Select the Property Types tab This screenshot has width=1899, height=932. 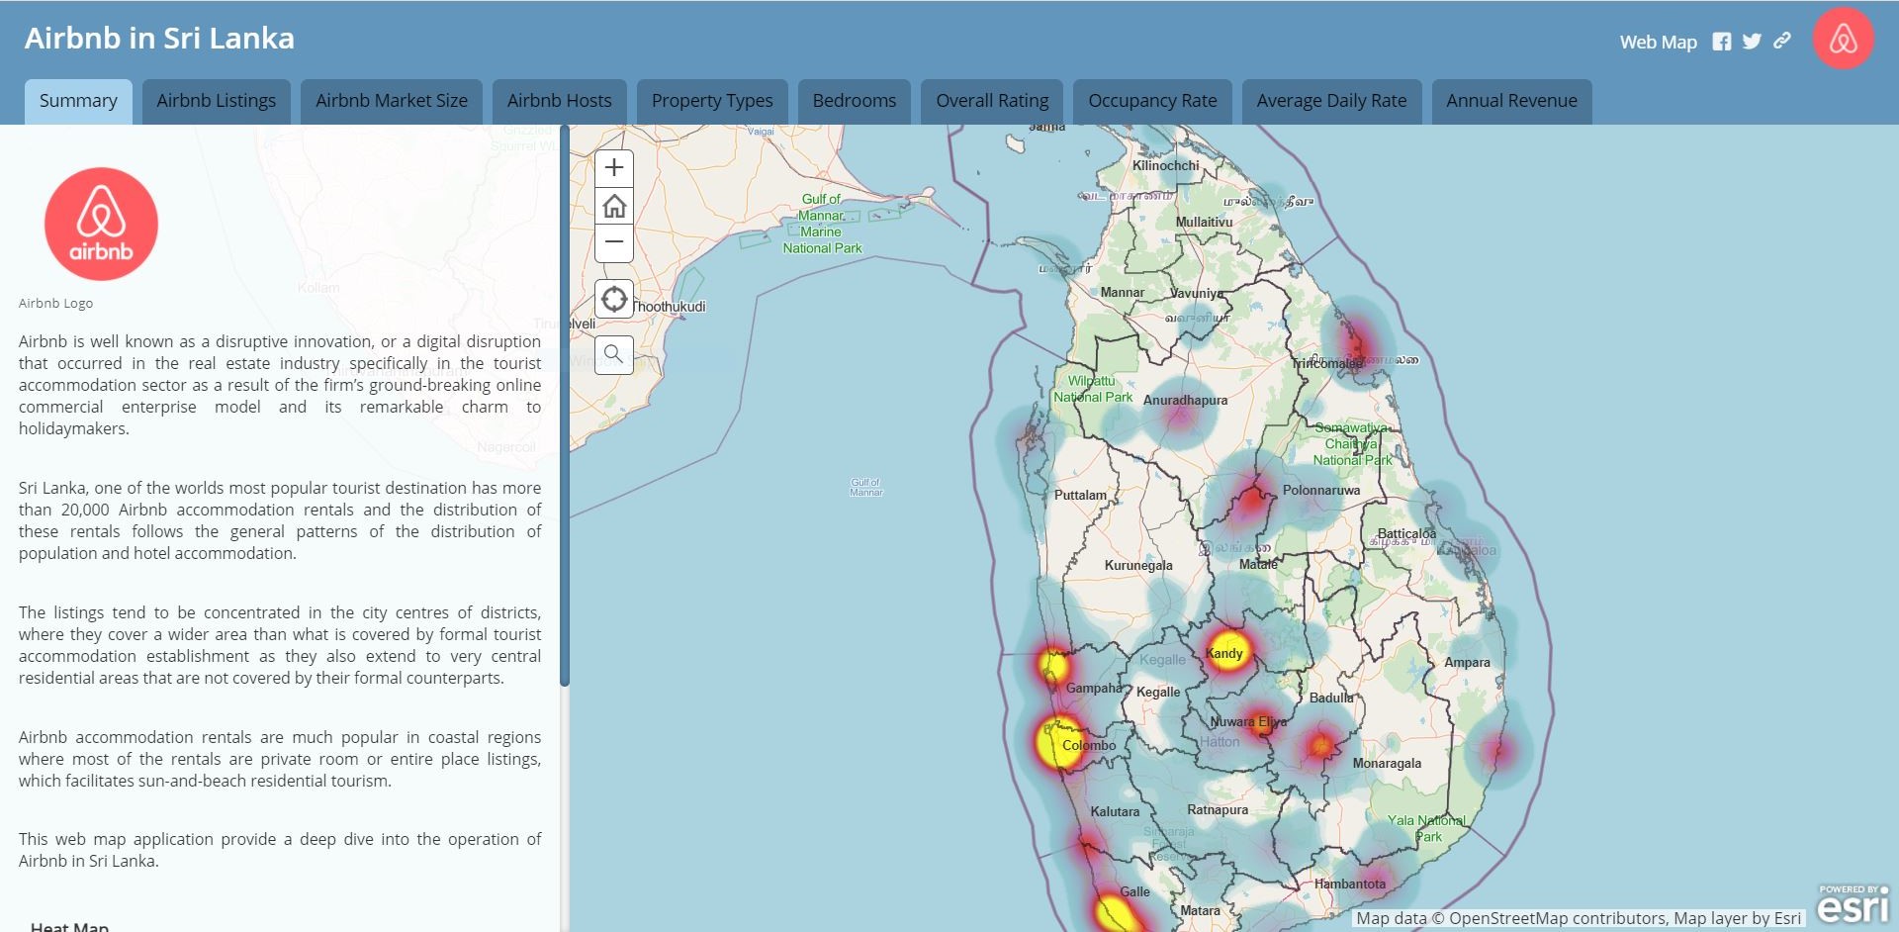(x=712, y=101)
